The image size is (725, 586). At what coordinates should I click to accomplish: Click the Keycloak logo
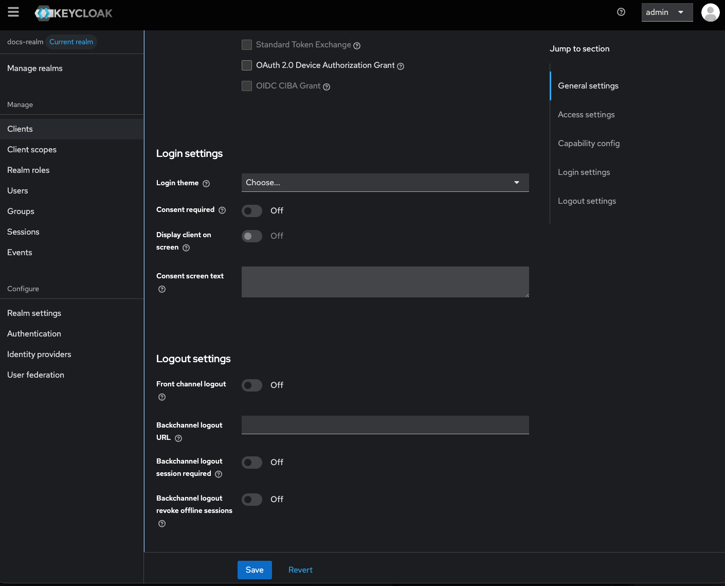coord(74,13)
